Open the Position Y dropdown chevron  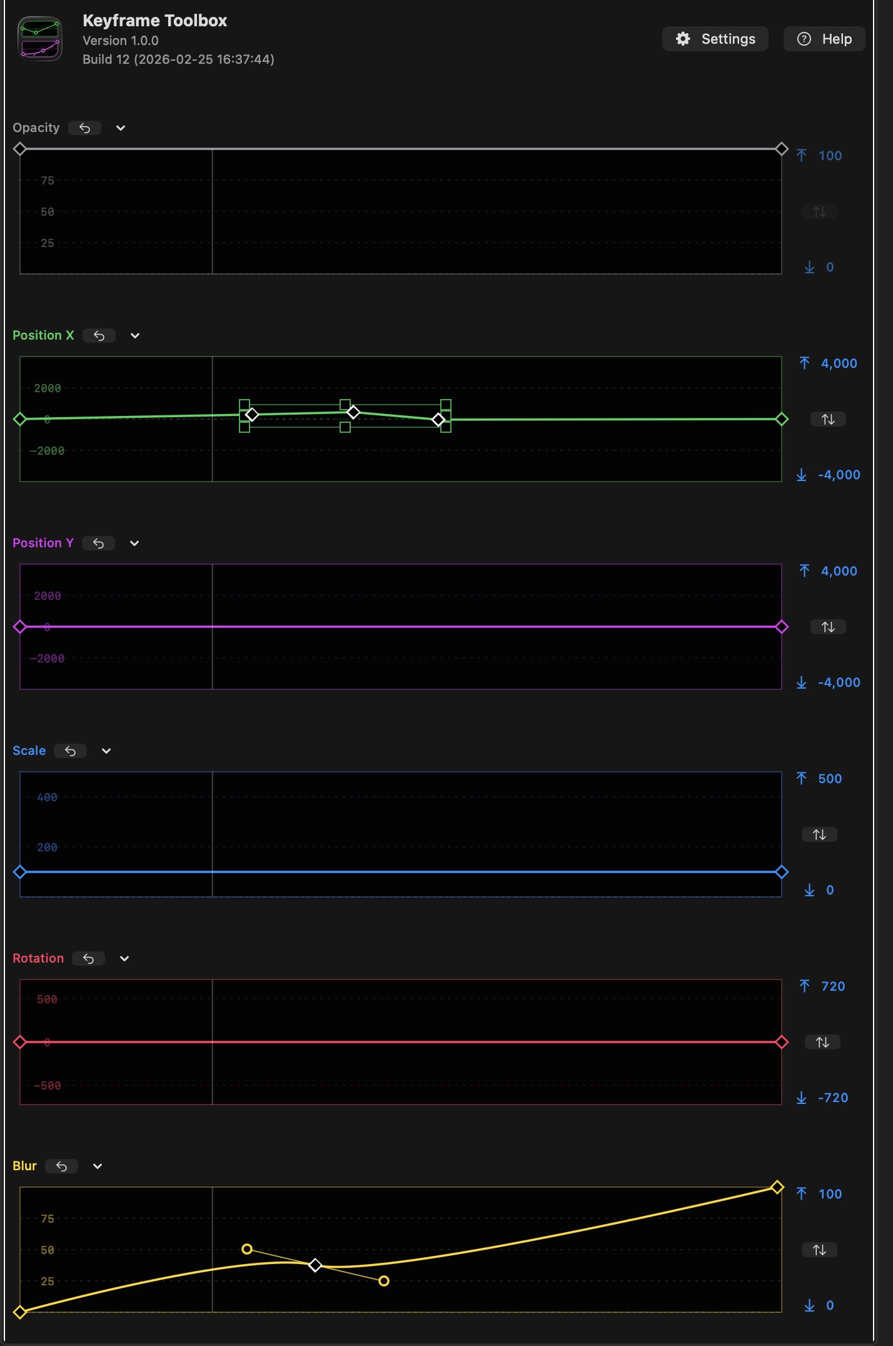(x=134, y=544)
